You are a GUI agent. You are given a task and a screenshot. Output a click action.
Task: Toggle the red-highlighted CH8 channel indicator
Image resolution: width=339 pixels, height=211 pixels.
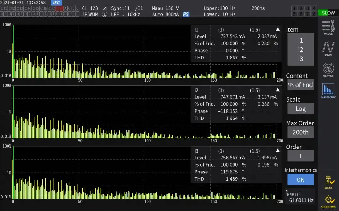pos(59,8)
